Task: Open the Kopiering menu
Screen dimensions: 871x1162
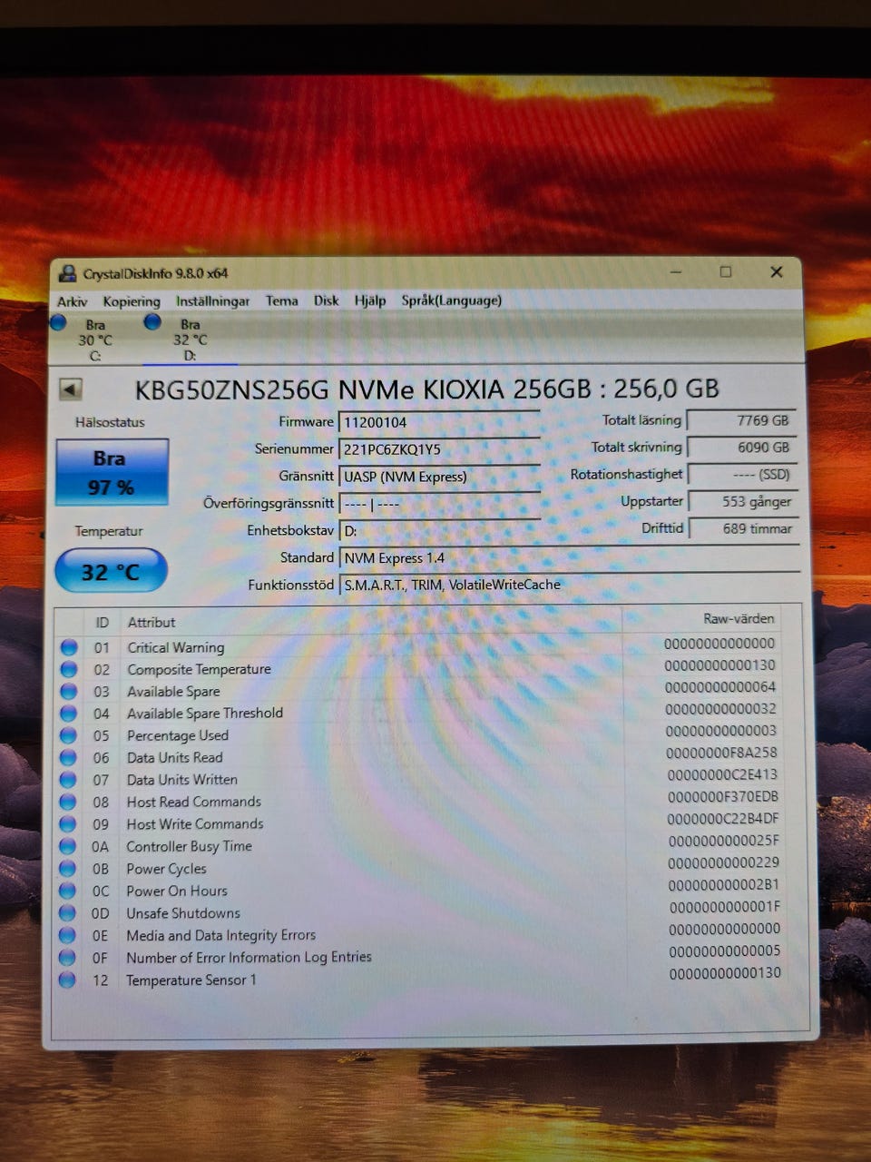Action: (132, 301)
